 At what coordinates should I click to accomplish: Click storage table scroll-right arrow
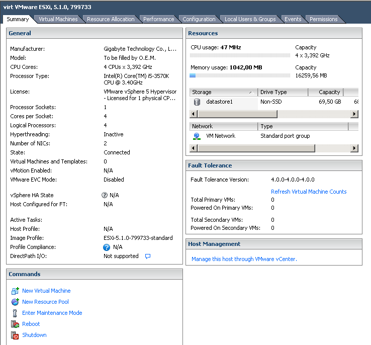(x=354, y=114)
